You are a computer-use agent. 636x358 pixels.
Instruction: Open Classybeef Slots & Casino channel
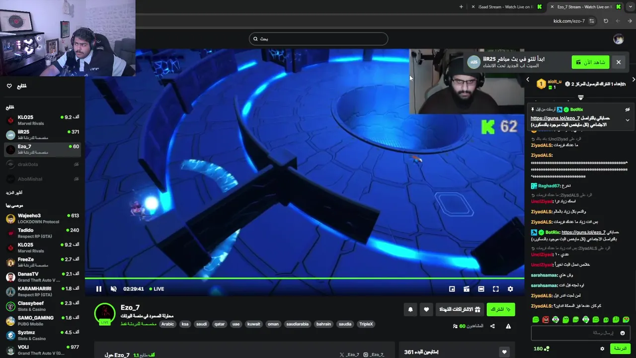click(x=42, y=306)
